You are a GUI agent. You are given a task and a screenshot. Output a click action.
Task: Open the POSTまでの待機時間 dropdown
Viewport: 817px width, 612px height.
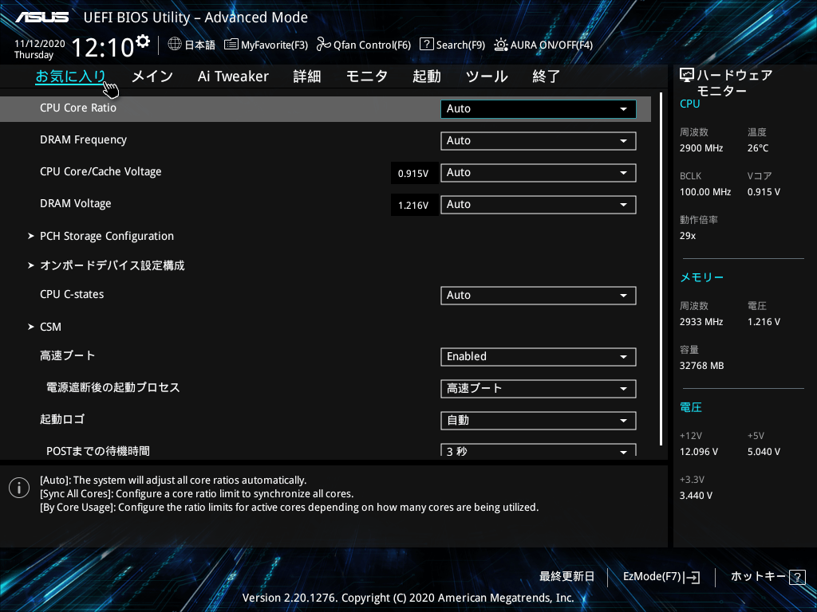pyautogui.click(x=539, y=450)
